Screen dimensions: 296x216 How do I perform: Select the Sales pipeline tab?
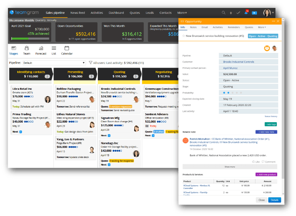click(x=55, y=13)
